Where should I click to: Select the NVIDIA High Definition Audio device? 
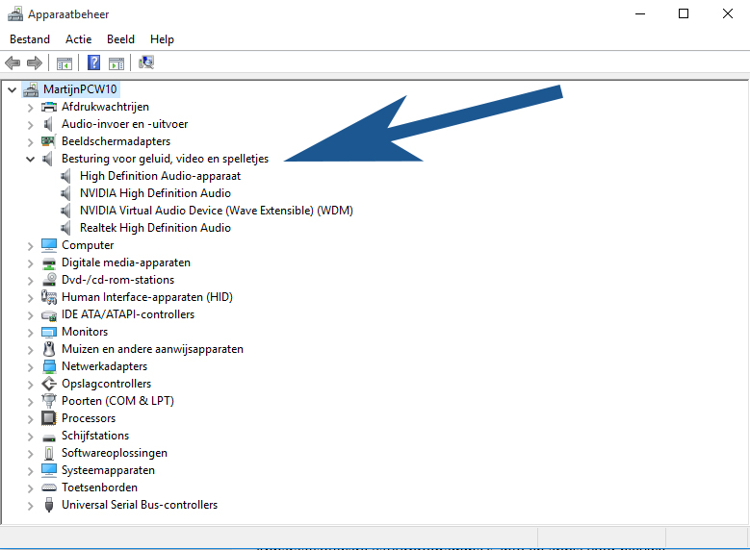[155, 193]
